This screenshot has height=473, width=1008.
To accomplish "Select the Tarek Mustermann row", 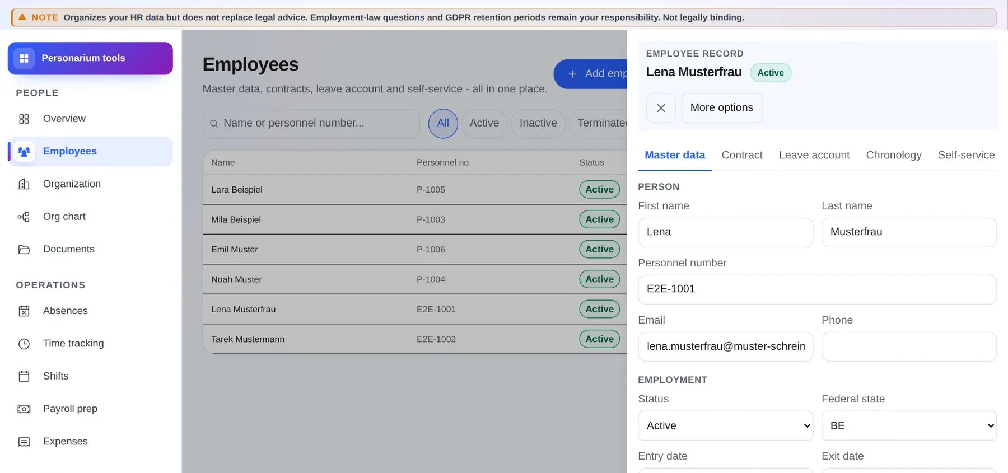I will (415, 339).
